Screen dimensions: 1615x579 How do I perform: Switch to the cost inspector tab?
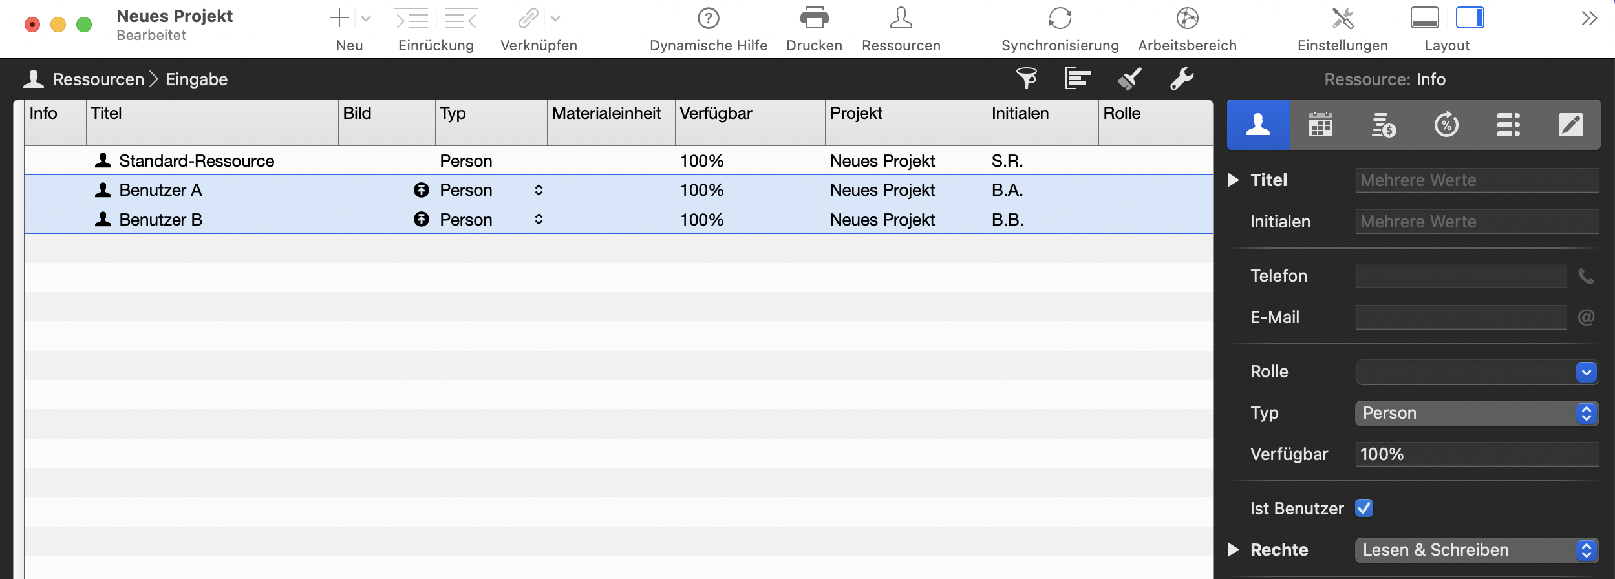pyautogui.click(x=1384, y=125)
